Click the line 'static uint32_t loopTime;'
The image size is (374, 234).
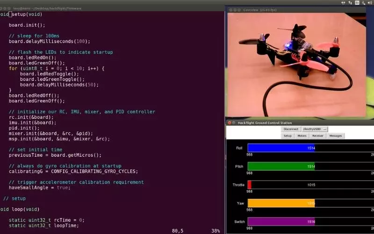(44, 226)
